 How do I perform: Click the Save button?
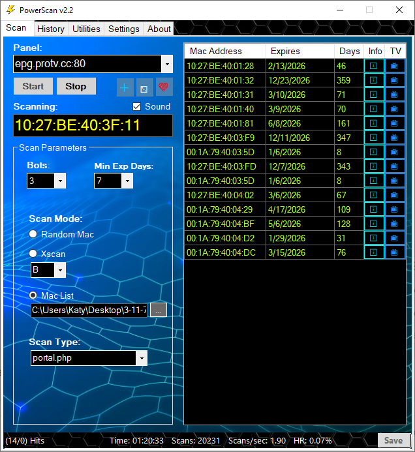pyautogui.click(x=393, y=440)
